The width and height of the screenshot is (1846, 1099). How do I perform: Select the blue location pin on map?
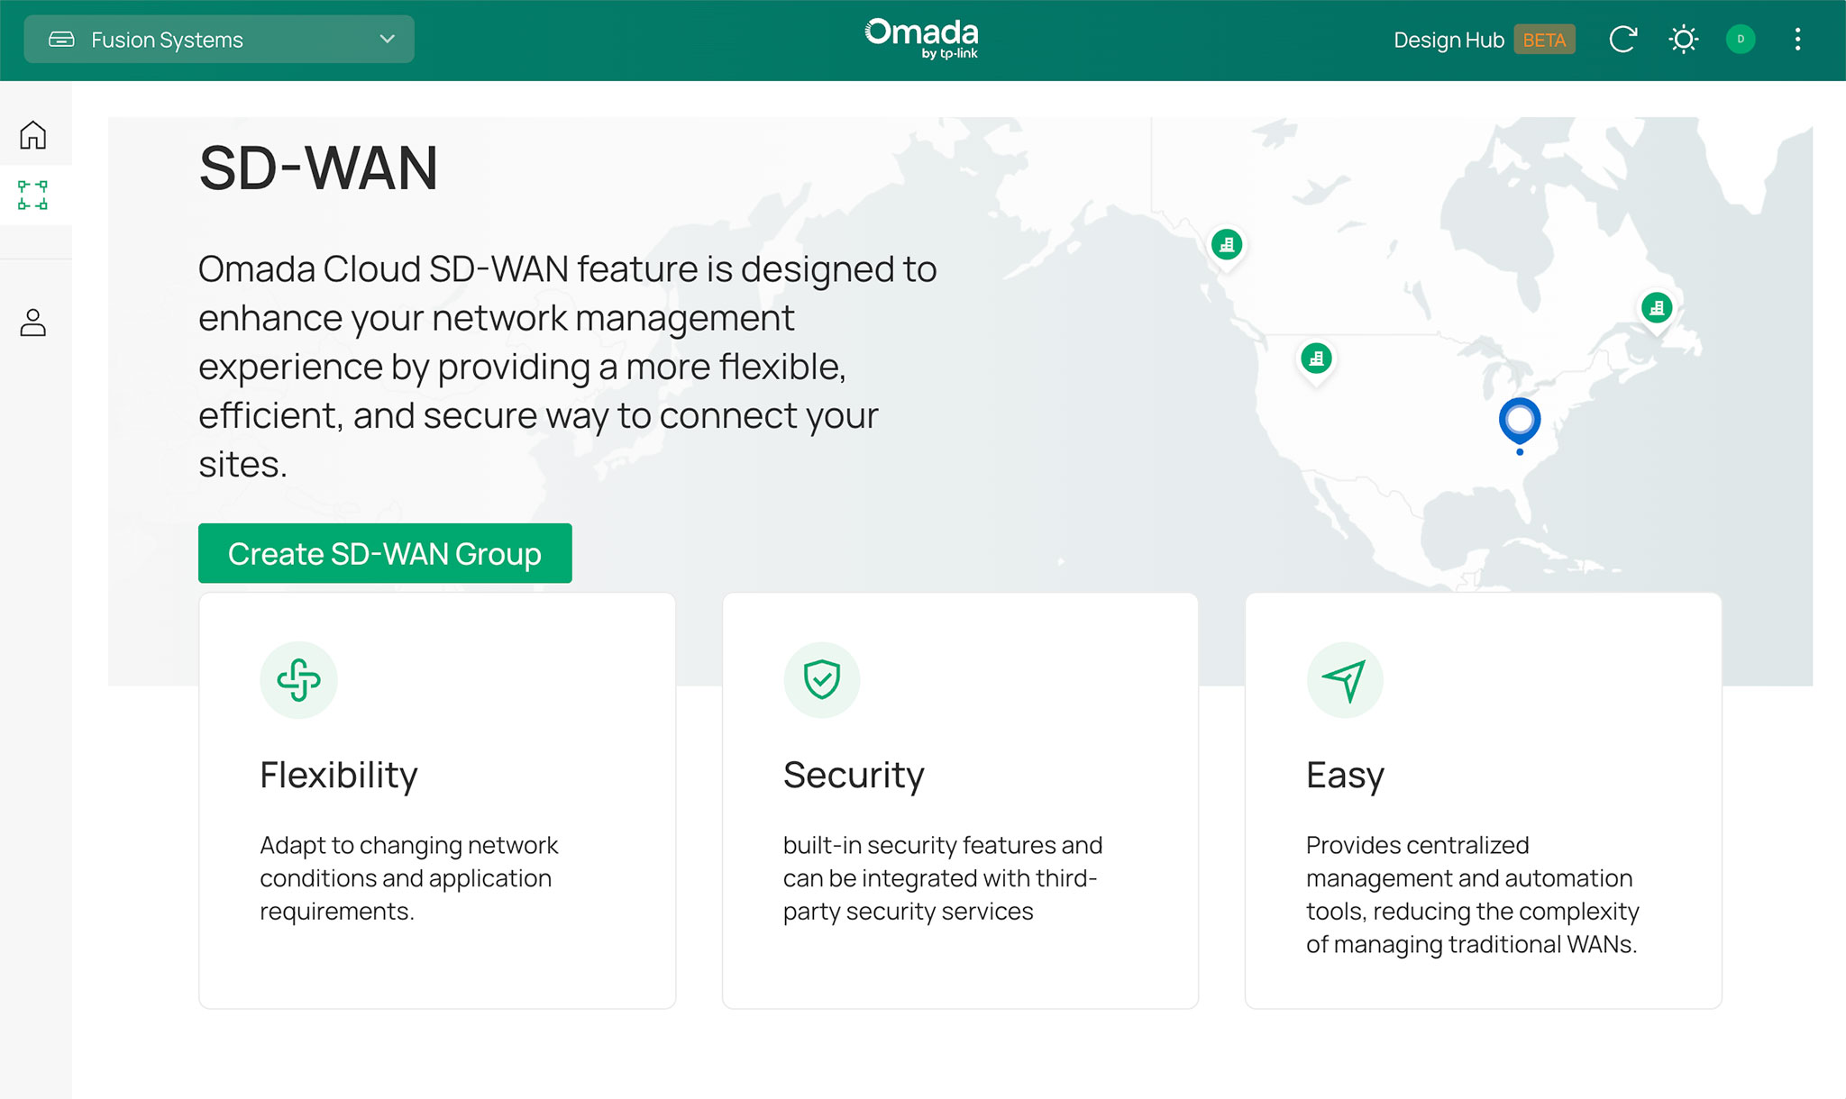[1520, 421]
